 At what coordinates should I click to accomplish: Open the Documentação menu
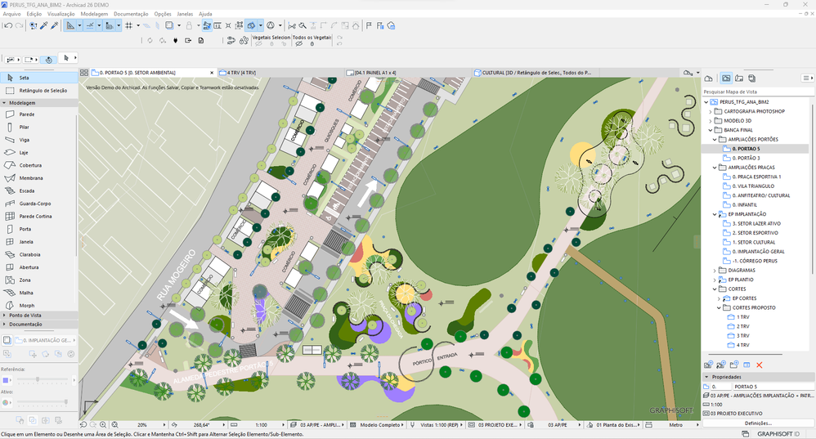131,14
